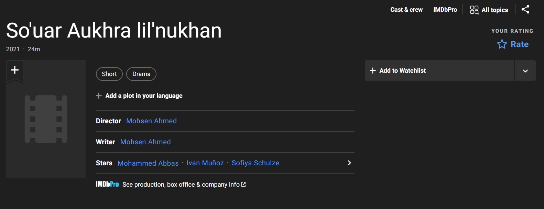Open Sofiya Schulze star profile
544x209 pixels.
pos(255,163)
